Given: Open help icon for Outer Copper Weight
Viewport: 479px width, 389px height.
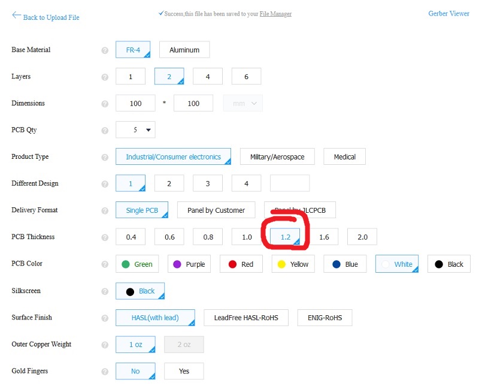Looking at the screenshot, I should click(105, 345).
